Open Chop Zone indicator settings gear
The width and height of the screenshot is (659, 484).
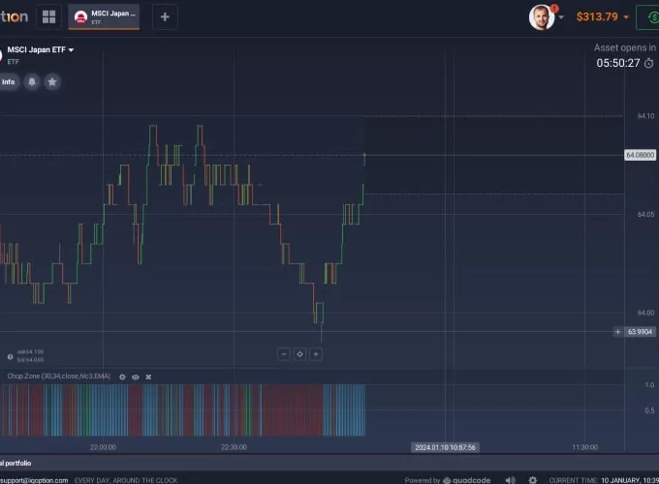122,377
